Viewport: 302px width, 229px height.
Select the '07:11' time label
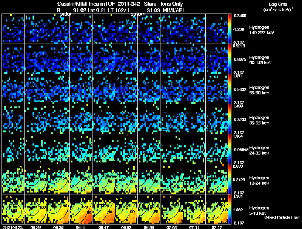pyautogui.click(x=194, y=227)
